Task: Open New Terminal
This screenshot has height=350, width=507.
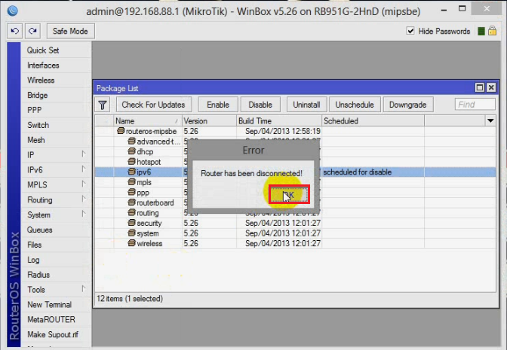Action: click(x=50, y=305)
